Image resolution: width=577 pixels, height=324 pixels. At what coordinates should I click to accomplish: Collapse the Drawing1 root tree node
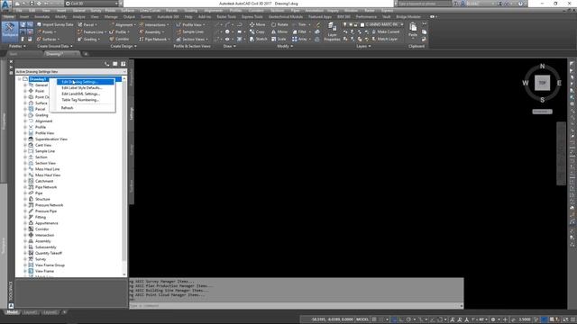(19, 79)
